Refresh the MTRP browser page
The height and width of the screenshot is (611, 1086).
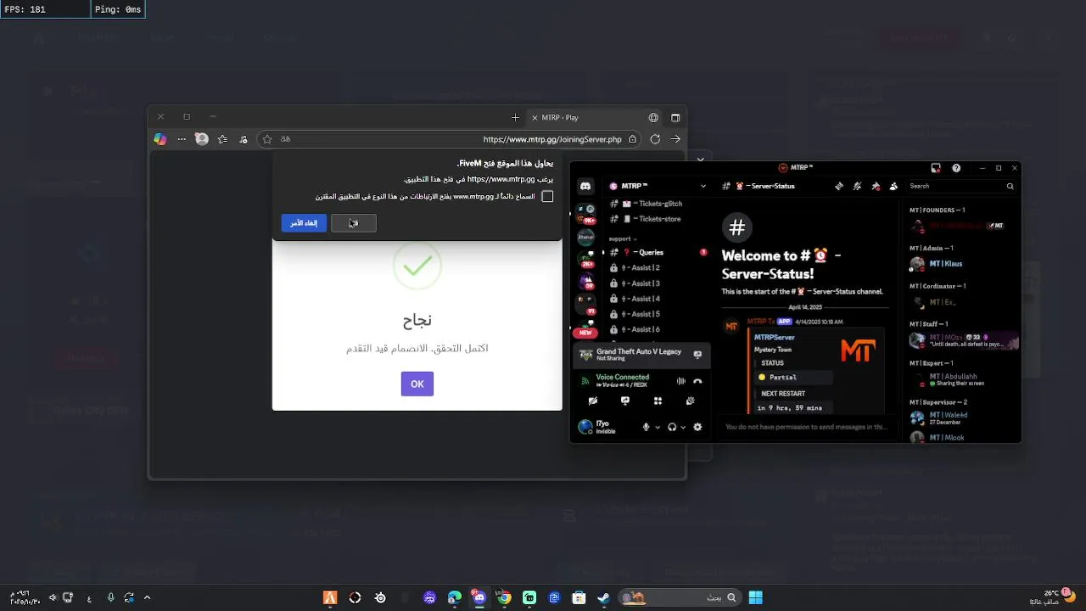tap(655, 139)
